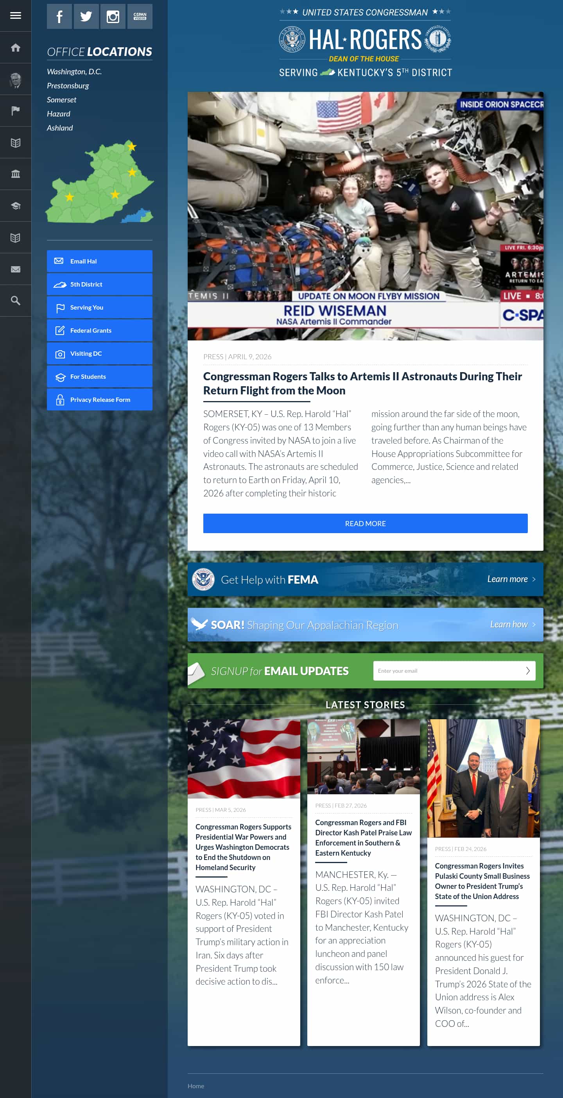Viewport: 563px width, 1098px height.
Task: Click the SOAR Appalachian Region banner text
Action: (304, 625)
